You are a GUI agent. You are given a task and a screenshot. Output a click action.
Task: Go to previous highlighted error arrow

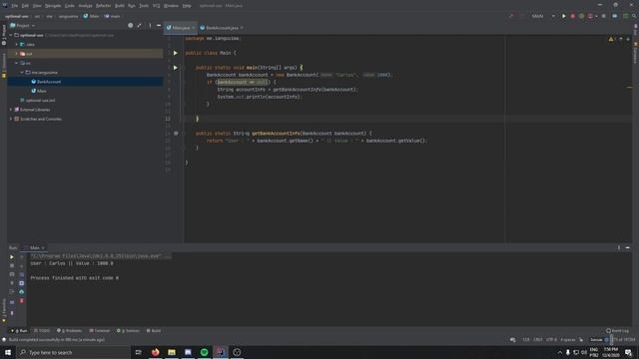621,39
